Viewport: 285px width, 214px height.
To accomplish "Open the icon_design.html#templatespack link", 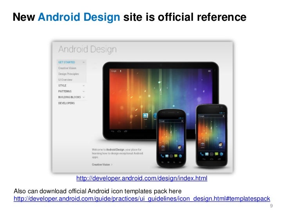I will click(x=142, y=199).
